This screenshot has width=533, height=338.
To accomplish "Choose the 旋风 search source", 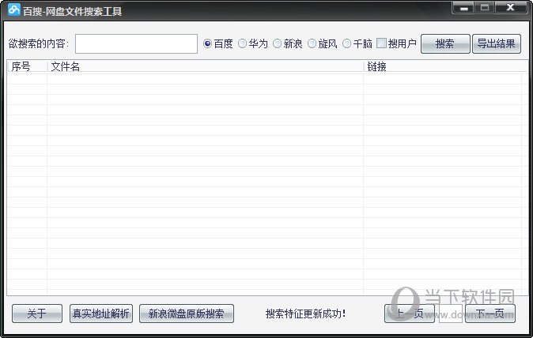I will 312,43.
